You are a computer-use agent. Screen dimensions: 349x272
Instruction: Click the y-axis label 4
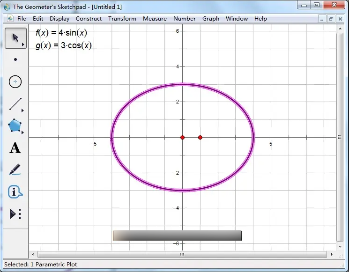178,66
